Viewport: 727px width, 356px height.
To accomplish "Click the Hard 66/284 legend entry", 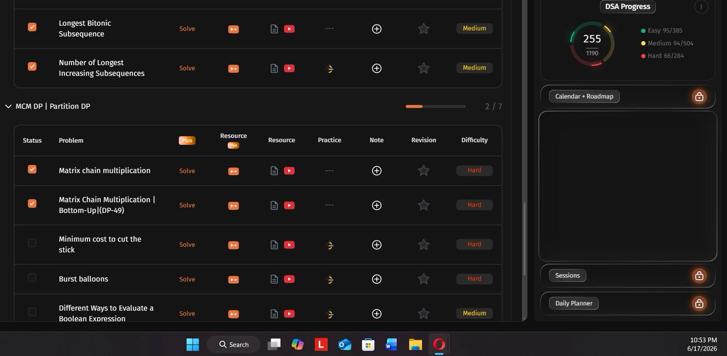I will pyautogui.click(x=662, y=56).
